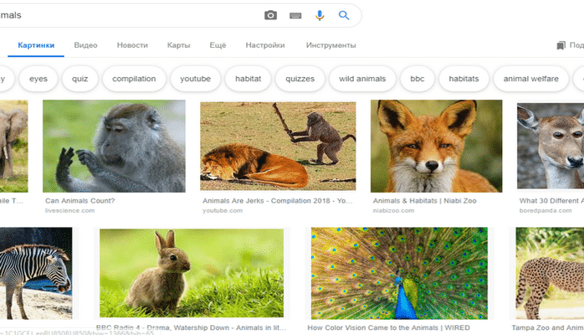The width and height of the screenshot is (584, 335).
Task: Click the blue magnifier search button
Action: point(344,15)
